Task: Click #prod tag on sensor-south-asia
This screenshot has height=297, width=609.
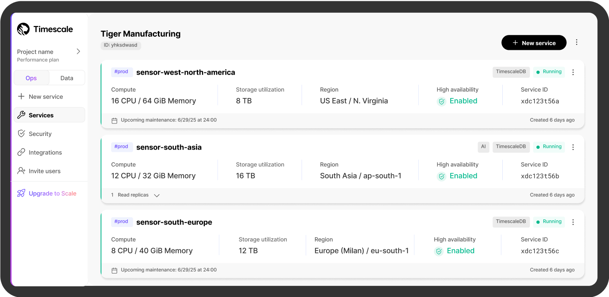Action: pos(122,147)
